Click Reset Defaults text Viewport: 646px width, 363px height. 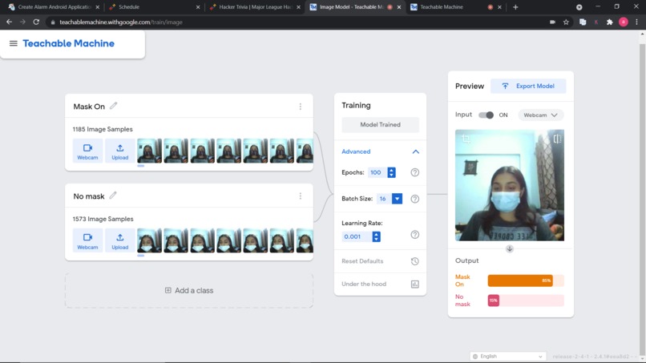pyautogui.click(x=362, y=261)
